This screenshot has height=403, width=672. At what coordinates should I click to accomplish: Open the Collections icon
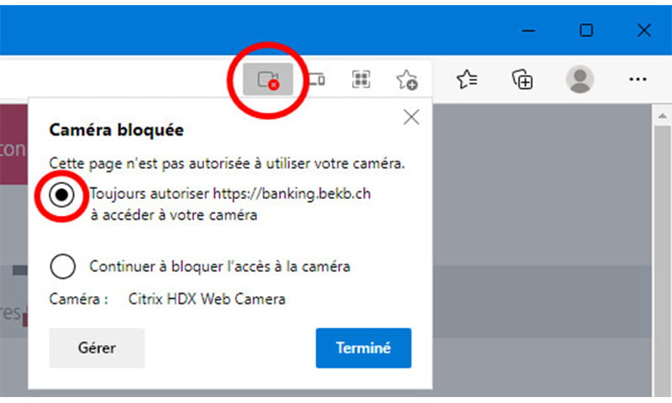[x=522, y=79]
